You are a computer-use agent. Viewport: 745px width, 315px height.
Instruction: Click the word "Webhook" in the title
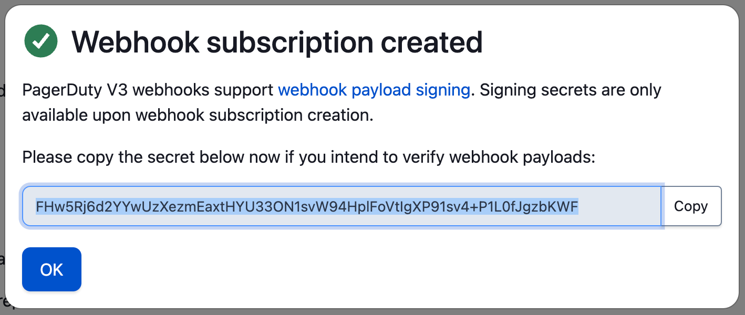(135, 42)
